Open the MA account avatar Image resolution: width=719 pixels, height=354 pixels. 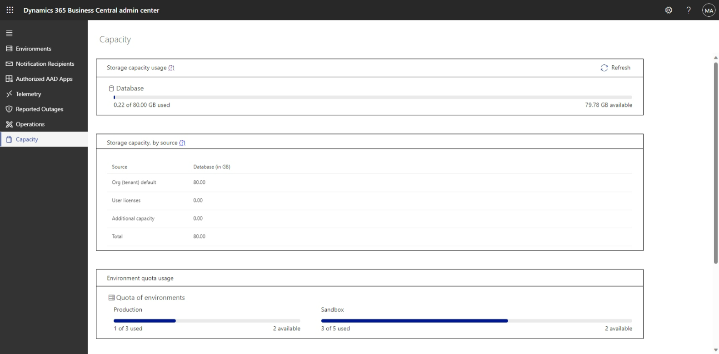click(x=709, y=10)
